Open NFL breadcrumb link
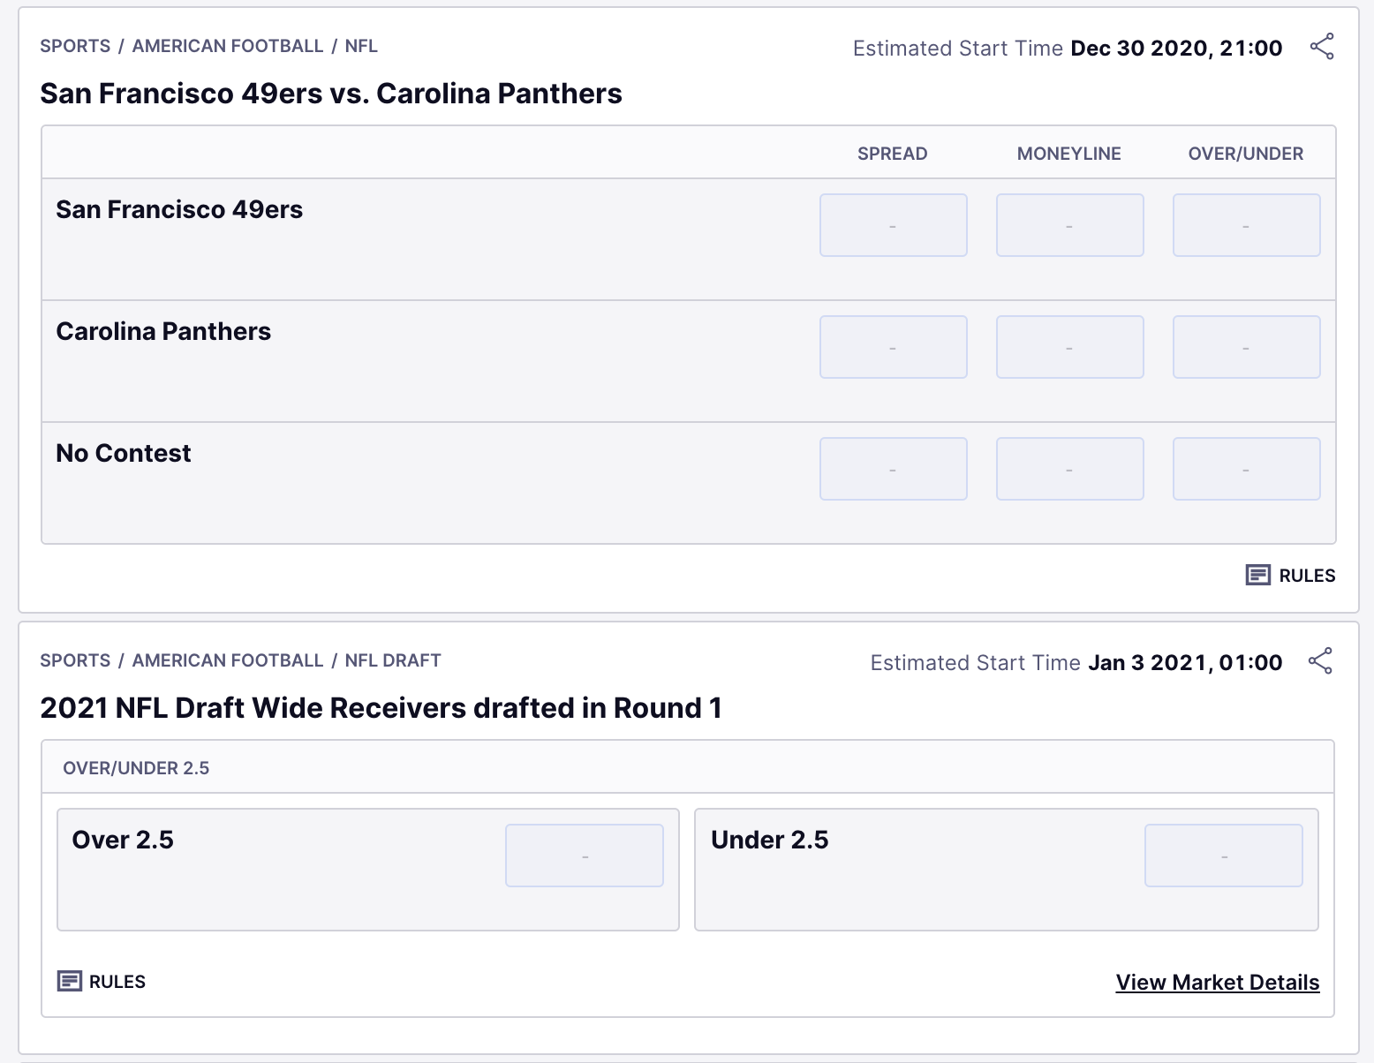This screenshot has width=1374, height=1063. coord(361,46)
